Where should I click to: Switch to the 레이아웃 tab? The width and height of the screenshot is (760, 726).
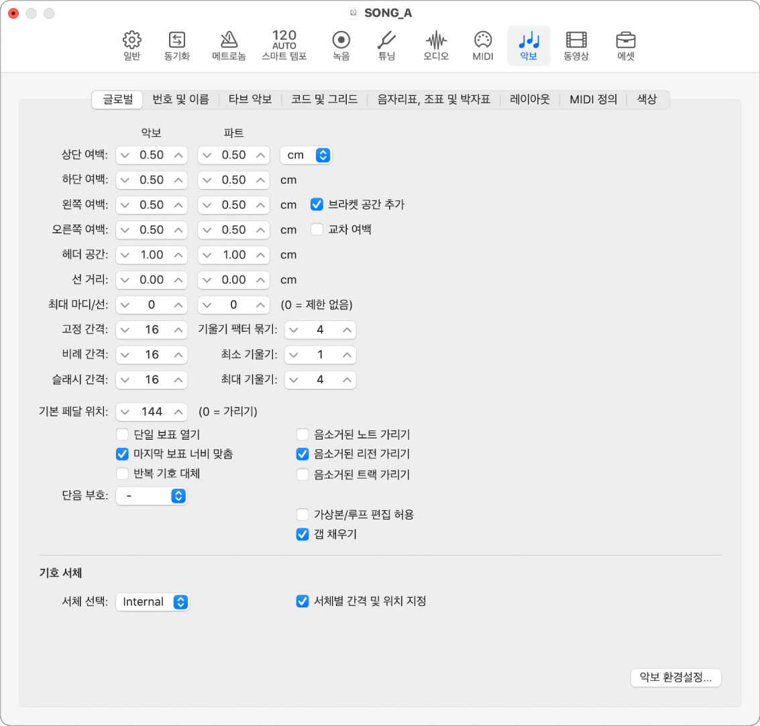[x=530, y=99]
